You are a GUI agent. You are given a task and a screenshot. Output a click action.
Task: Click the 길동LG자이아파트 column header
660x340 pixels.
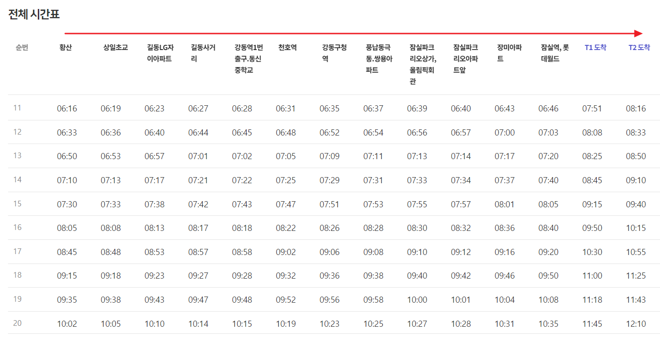point(160,53)
